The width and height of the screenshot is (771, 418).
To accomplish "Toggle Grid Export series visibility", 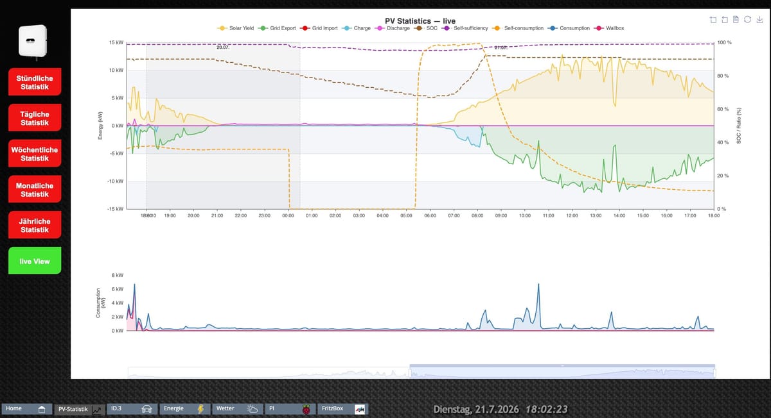I will [x=278, y=28].
